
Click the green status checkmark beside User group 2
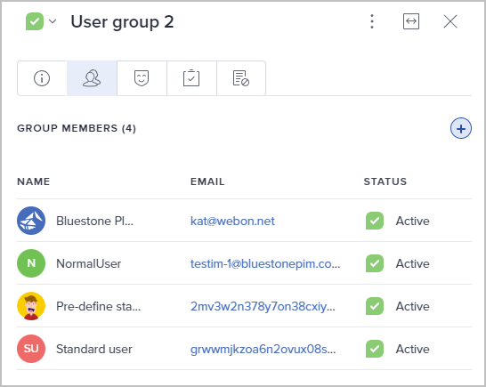[35, 21]
